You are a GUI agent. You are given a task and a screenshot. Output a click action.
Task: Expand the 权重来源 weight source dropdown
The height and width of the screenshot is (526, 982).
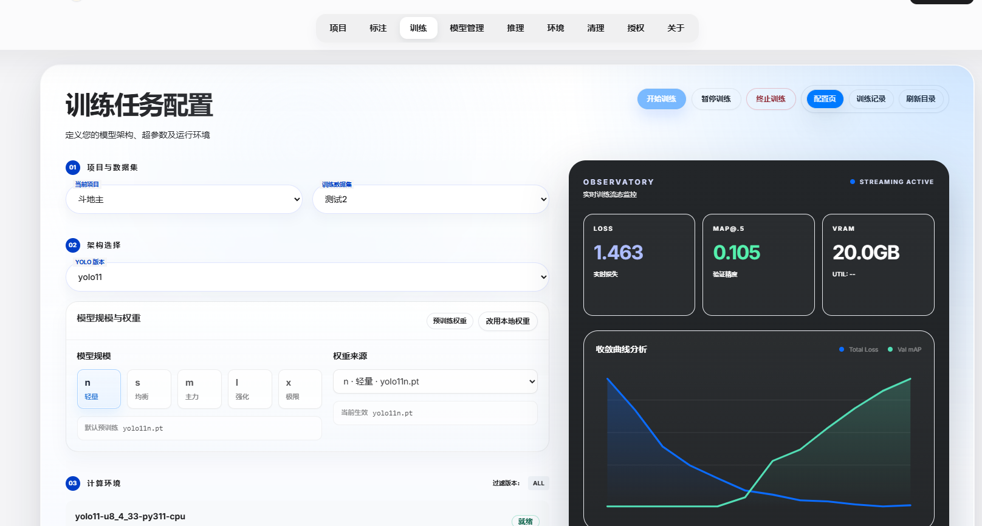[435, 381]
